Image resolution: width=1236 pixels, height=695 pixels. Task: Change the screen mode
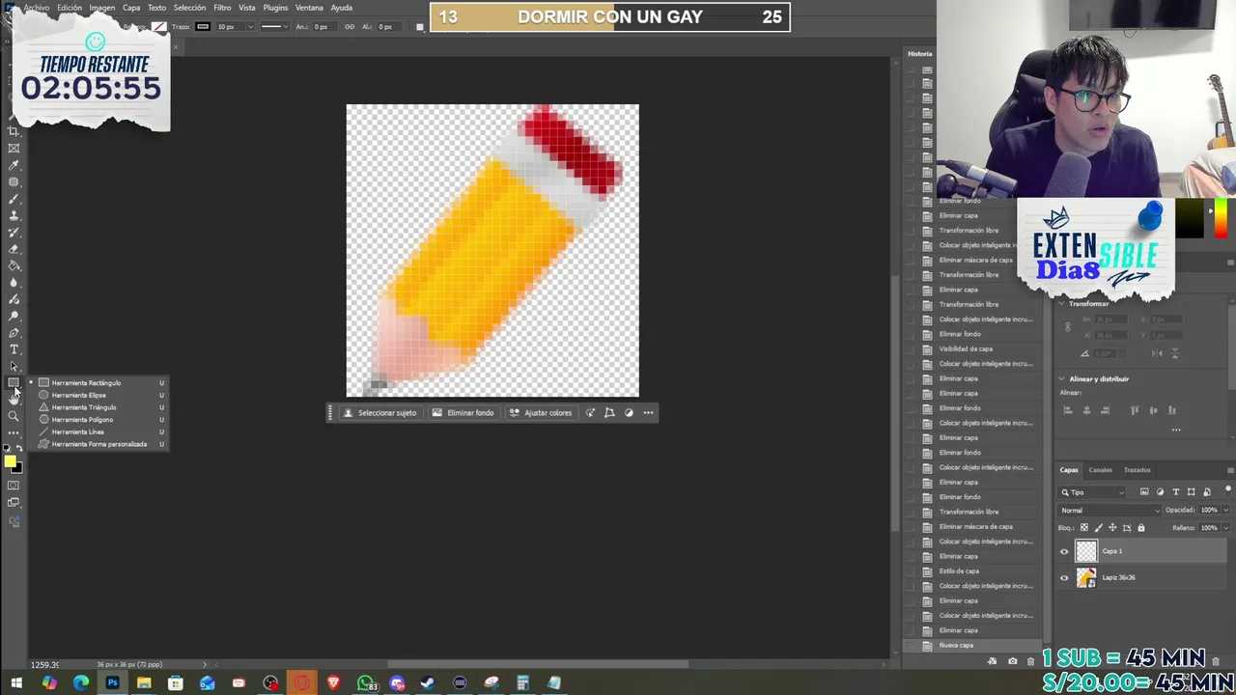tap(14, 503)
